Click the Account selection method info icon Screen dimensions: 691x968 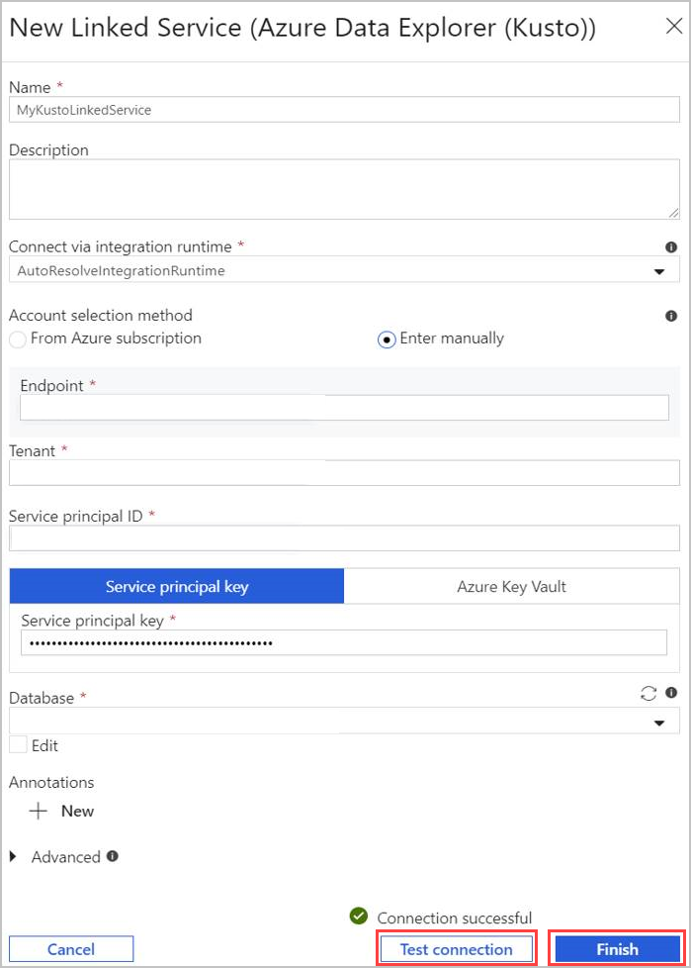tap(671, 315)
